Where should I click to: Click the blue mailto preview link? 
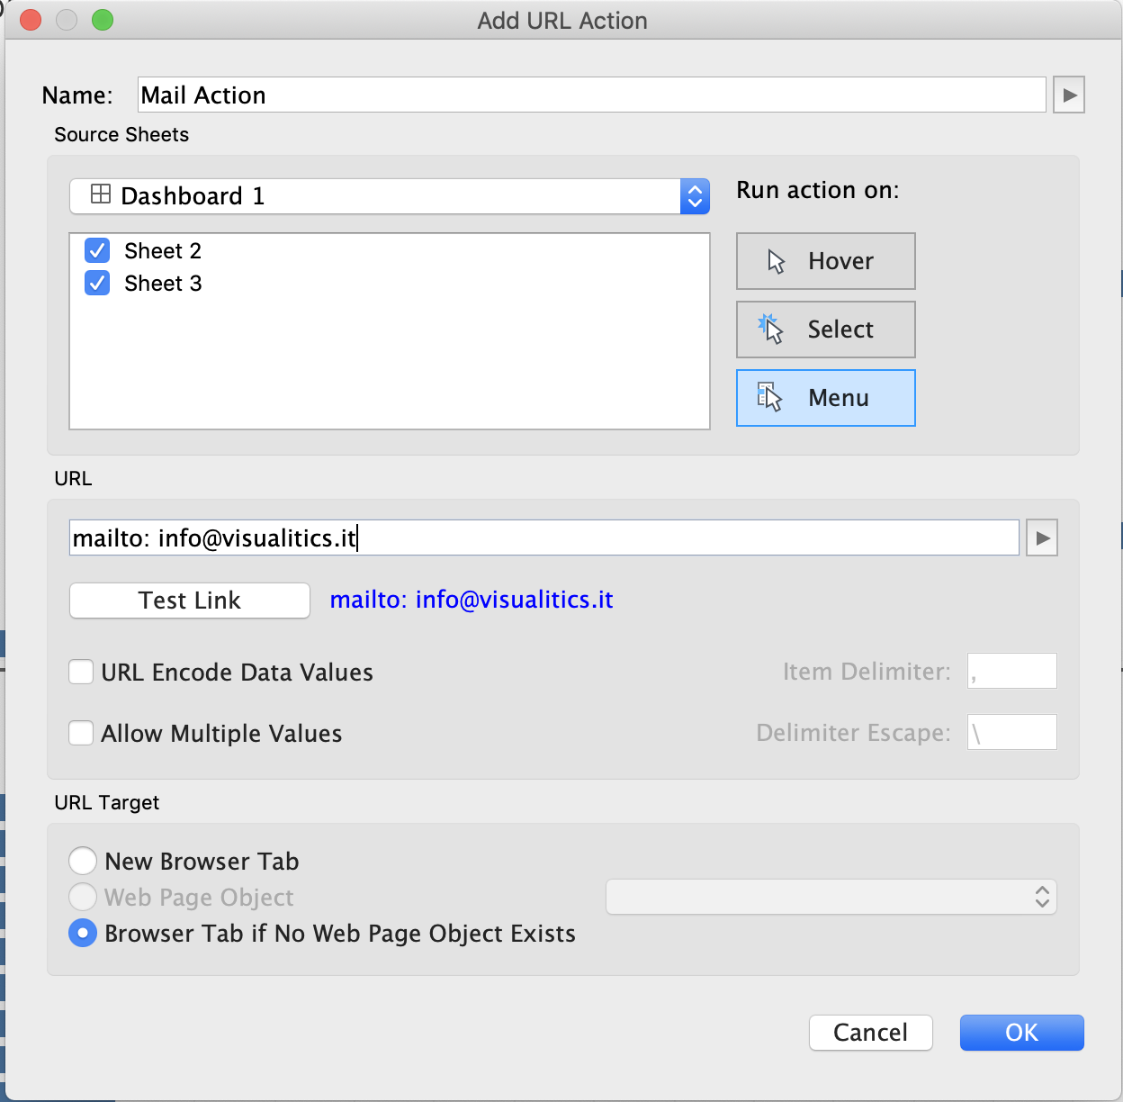click(472, 601)
